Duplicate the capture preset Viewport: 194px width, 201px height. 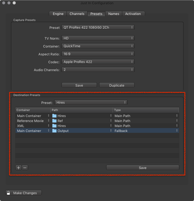click(x=117, y=85)
